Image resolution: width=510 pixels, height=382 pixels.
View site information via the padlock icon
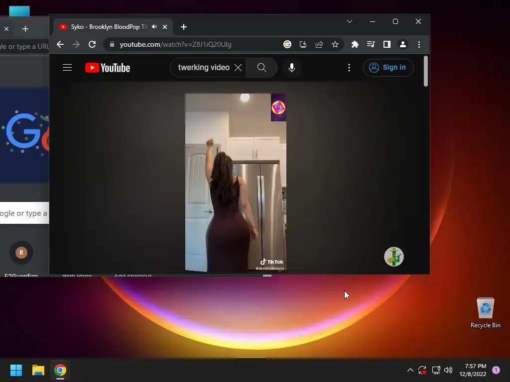(x=112, y=44)
